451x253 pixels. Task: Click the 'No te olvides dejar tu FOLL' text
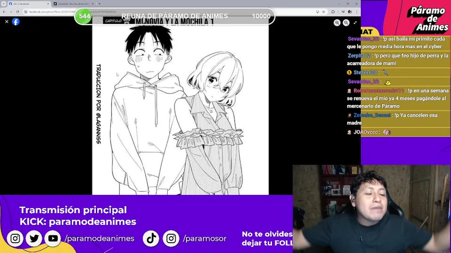tap(267, 239)
